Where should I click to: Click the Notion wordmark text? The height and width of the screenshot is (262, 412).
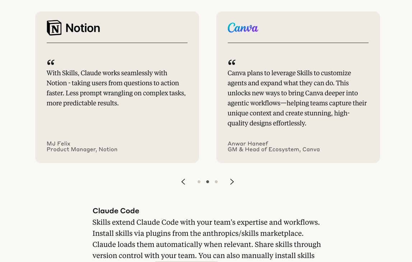[x=83, y=28]
